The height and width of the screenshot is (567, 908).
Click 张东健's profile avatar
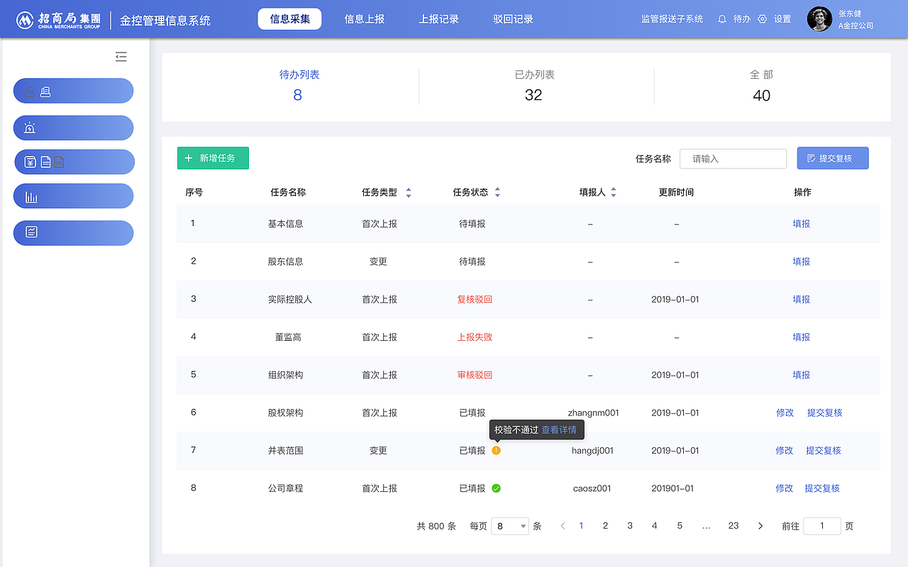[819, 19]
